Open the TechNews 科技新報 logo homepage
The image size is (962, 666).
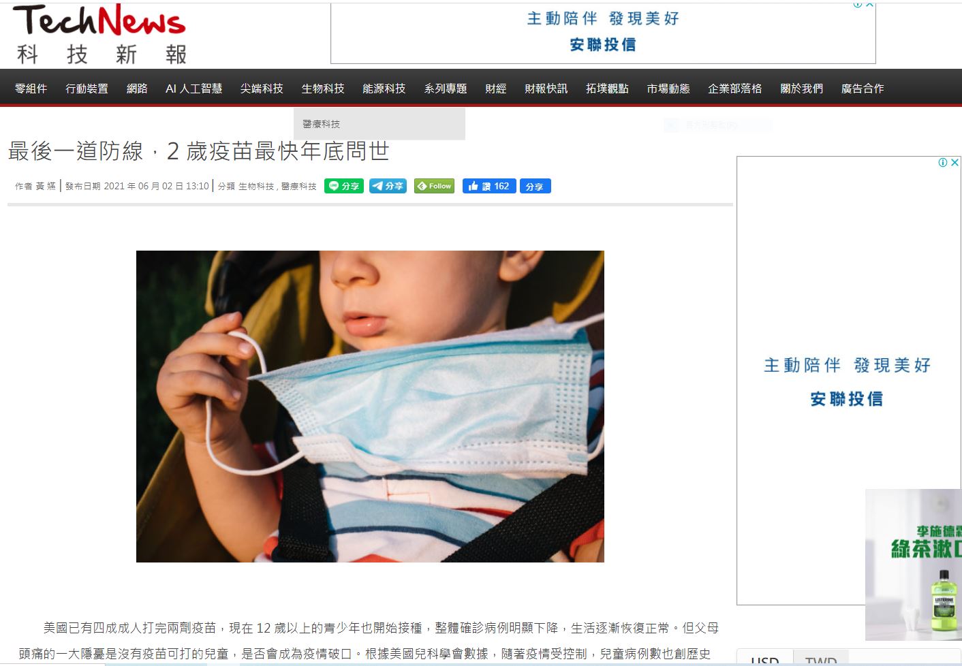pos(100,35)
